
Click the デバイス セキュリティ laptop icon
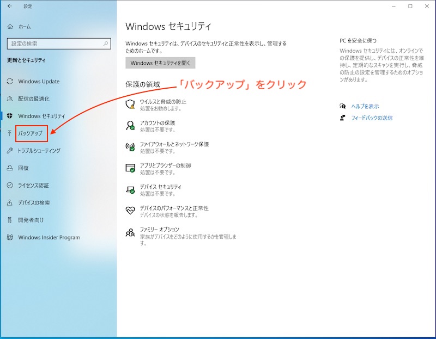pos(130,189)
